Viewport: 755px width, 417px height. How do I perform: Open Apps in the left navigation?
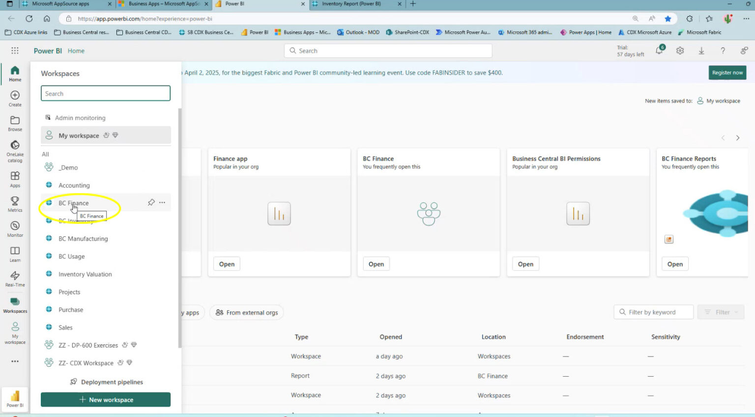[15, 179]
